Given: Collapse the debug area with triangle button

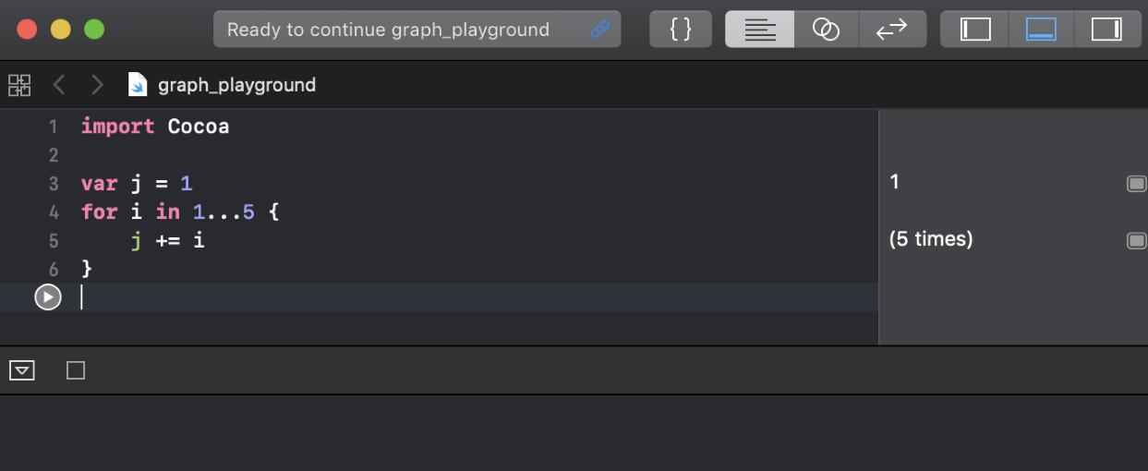Looking at the screenshot, I should tap(22, 370).
